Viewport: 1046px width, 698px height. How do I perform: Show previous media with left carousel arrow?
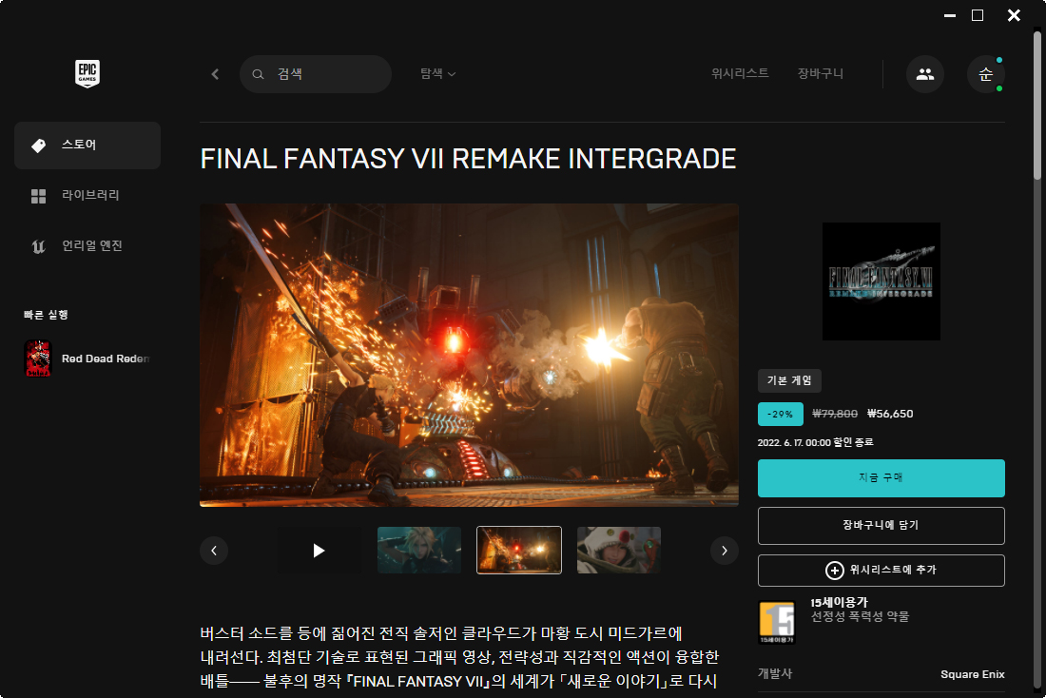pos(214,551)
